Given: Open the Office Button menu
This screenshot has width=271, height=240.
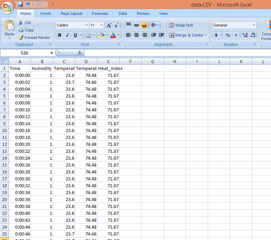Looking at the screenshot, I should pos(7,8).
